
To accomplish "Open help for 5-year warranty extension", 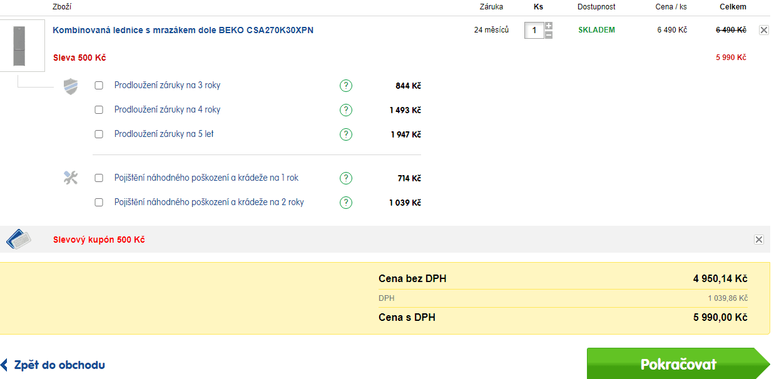I will [x=346, y=134].
